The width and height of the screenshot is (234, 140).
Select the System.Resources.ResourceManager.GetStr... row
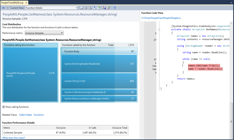[x=99, y=98]
